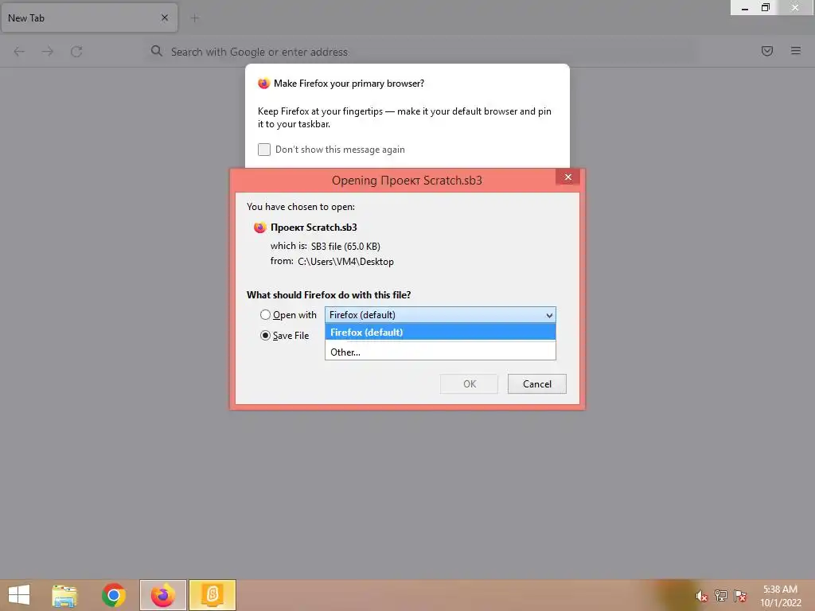Click the Firefox forward arrow

tap(47, 52)
